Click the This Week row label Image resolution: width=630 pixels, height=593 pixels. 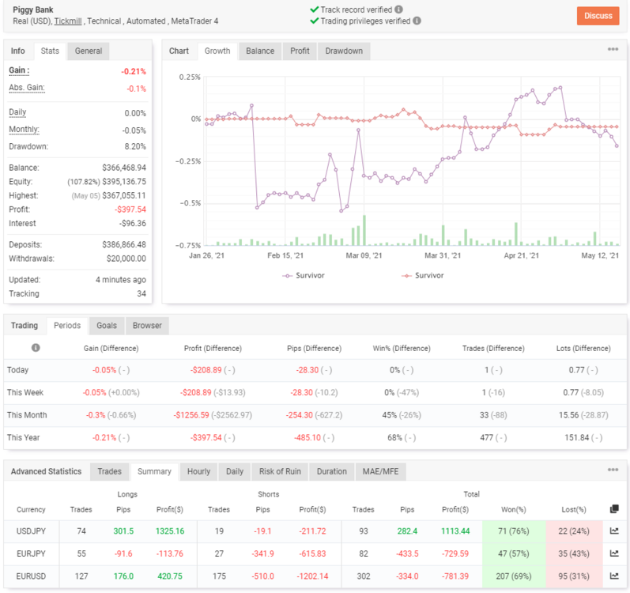coord(25,392)
